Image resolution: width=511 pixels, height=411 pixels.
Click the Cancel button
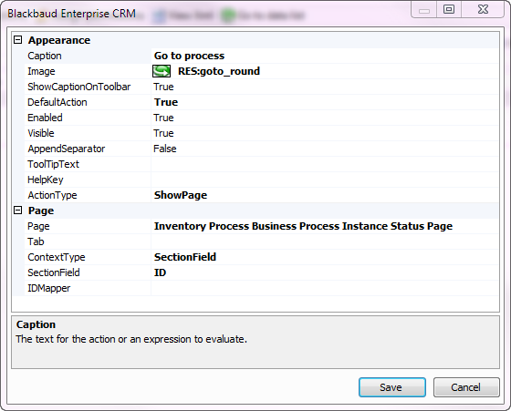click(x=466, y=387)
